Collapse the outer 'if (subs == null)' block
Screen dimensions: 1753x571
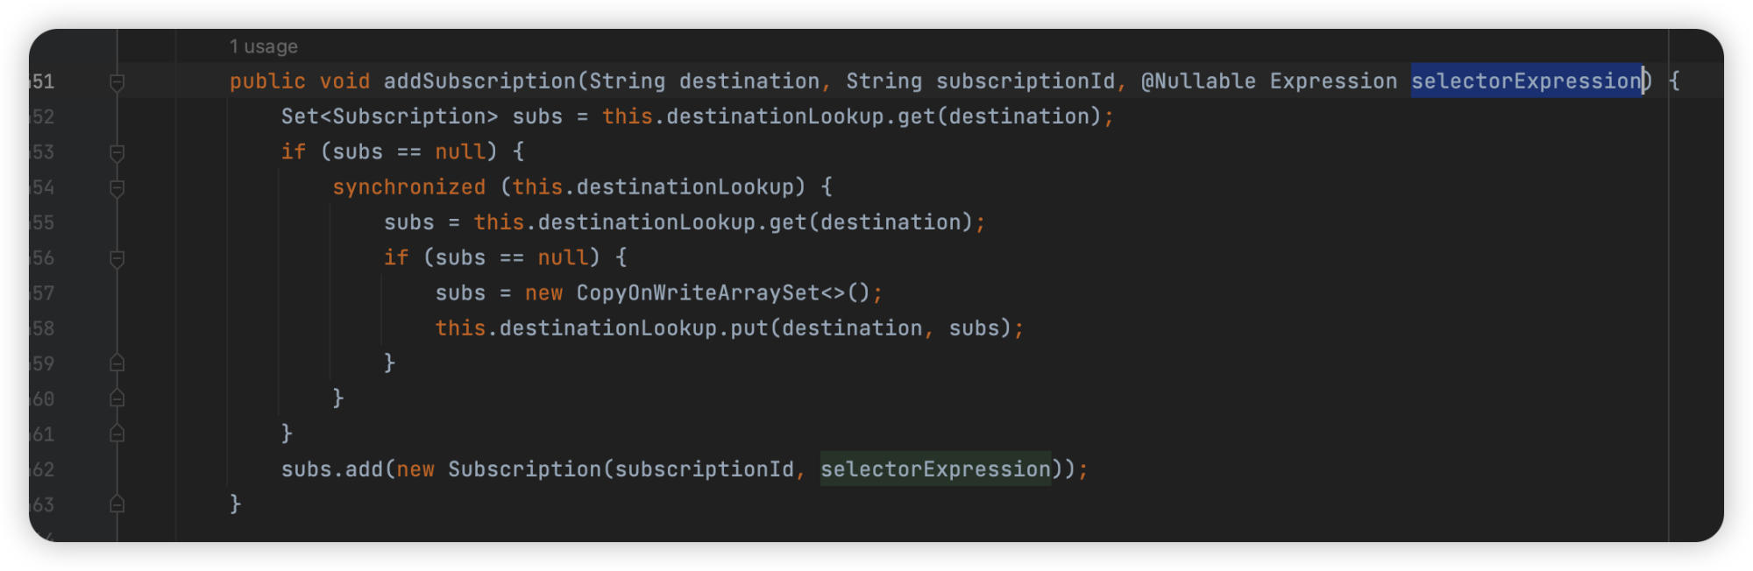117,152
